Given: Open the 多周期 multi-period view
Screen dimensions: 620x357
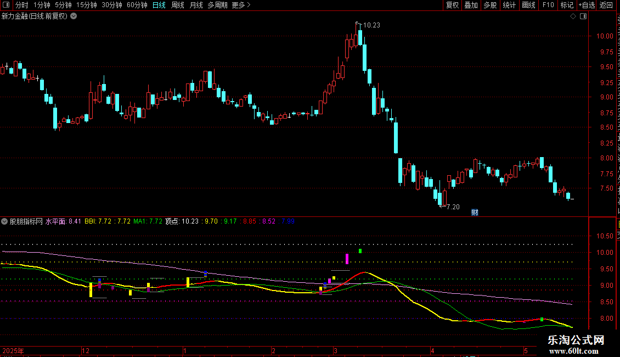Looking at the screenshot, I should [217, 5].
